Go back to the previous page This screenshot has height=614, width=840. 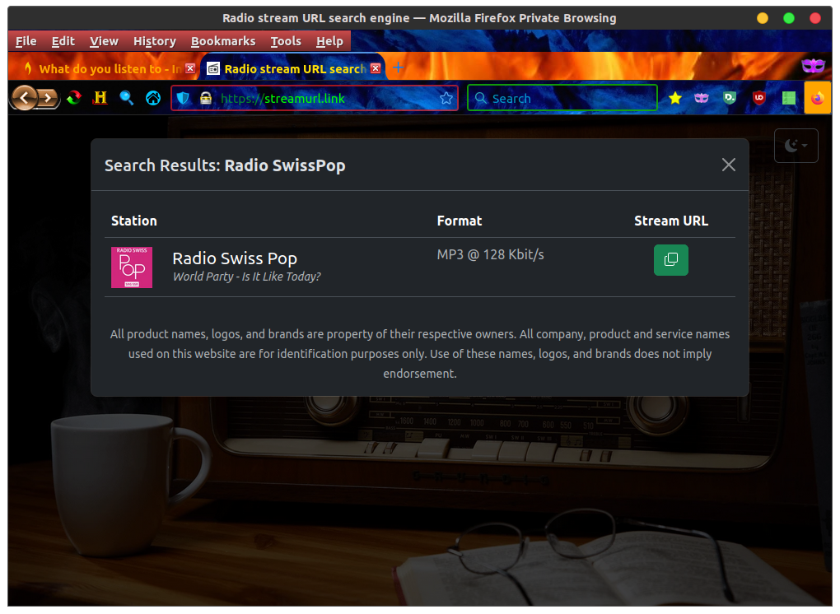[x=25, y=98]
